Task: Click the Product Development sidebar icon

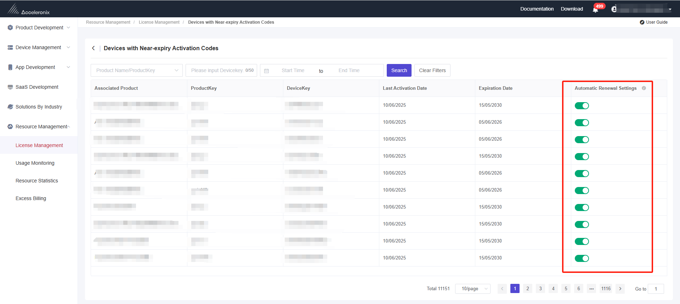Action: (10, 28)
